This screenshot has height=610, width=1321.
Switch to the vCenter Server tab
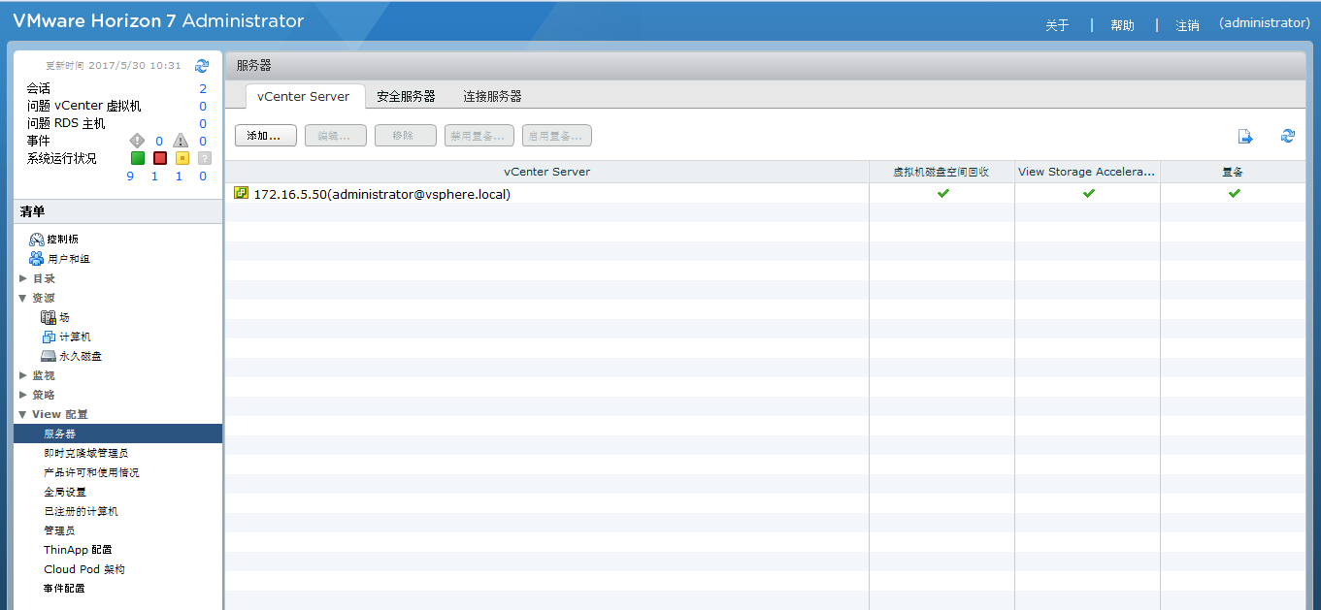coord(304,96)
